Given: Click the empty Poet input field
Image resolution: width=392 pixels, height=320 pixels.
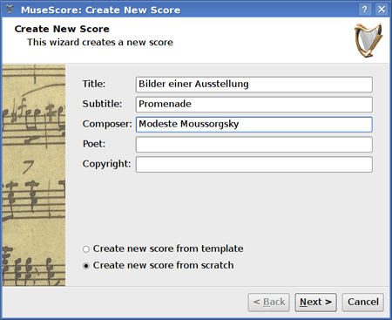Looking at the screenshot, I should tap(254, 145).
